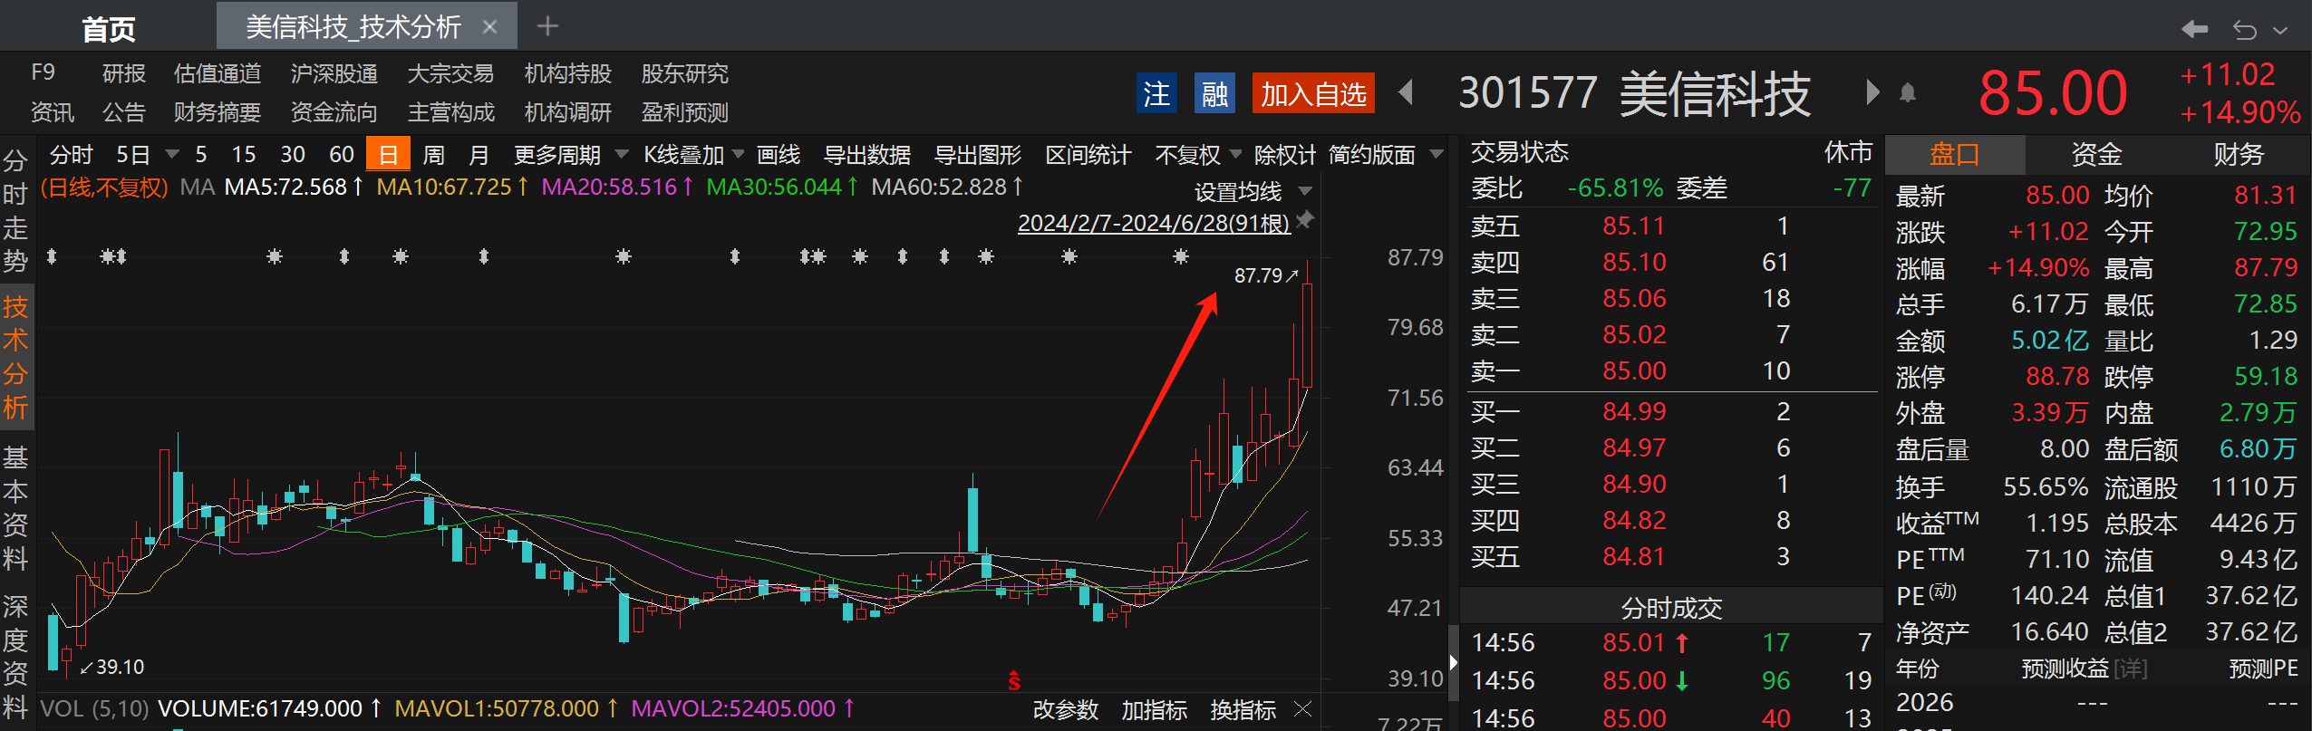Open the 基本资料 sidebar section
Image resolution: width=2312 pixels, height=731 pixels.
(x=15, y=507)
